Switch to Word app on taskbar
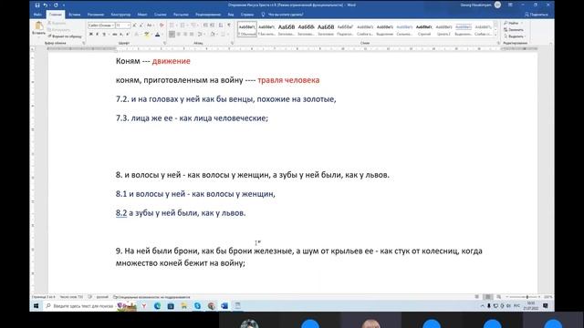The image size is (584, 328). (224, 306)
